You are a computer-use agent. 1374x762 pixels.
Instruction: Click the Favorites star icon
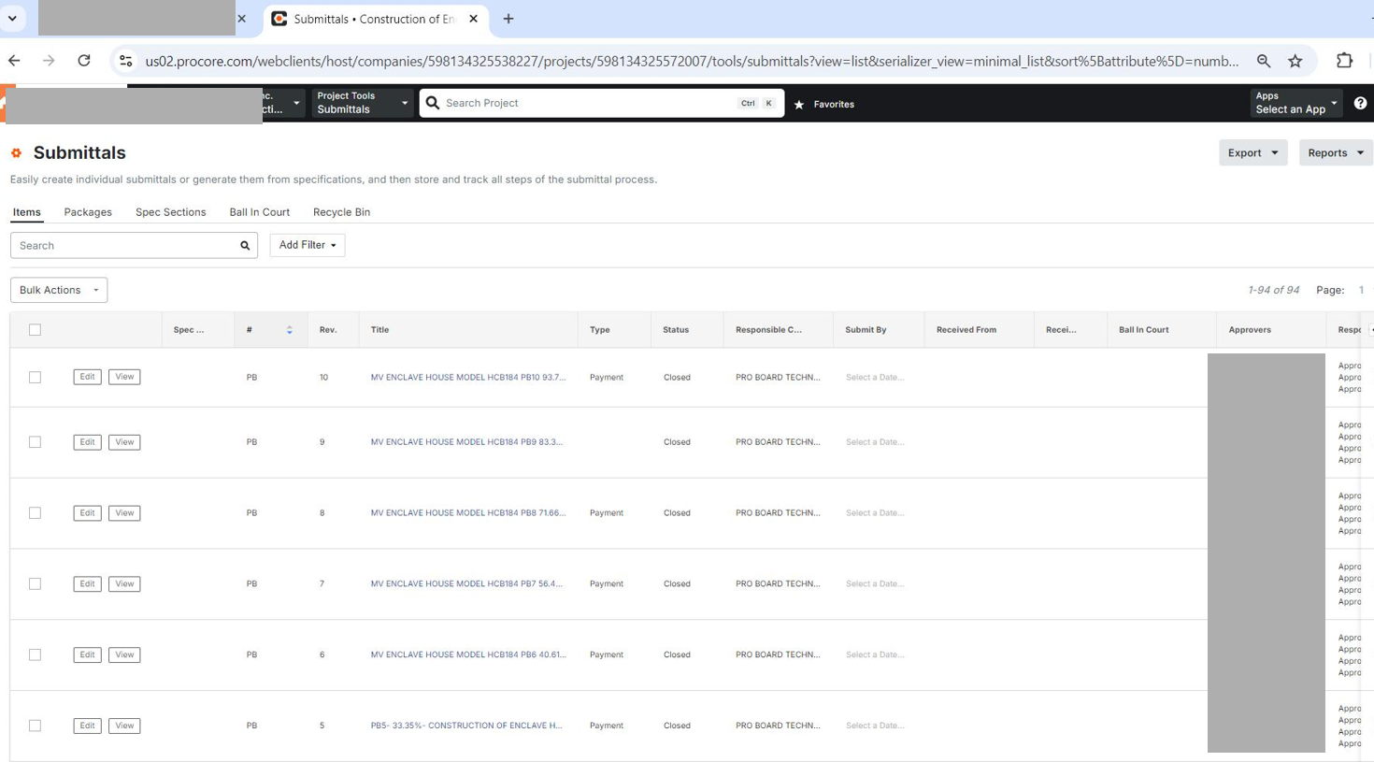tap(799, 105)
